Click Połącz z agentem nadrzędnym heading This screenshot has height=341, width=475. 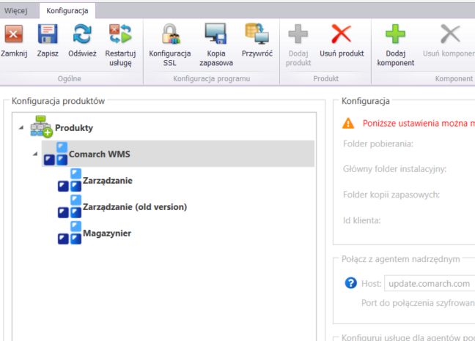coord(400,259)
